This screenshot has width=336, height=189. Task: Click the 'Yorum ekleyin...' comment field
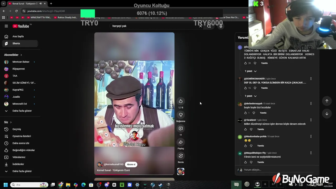pos(278,170)
